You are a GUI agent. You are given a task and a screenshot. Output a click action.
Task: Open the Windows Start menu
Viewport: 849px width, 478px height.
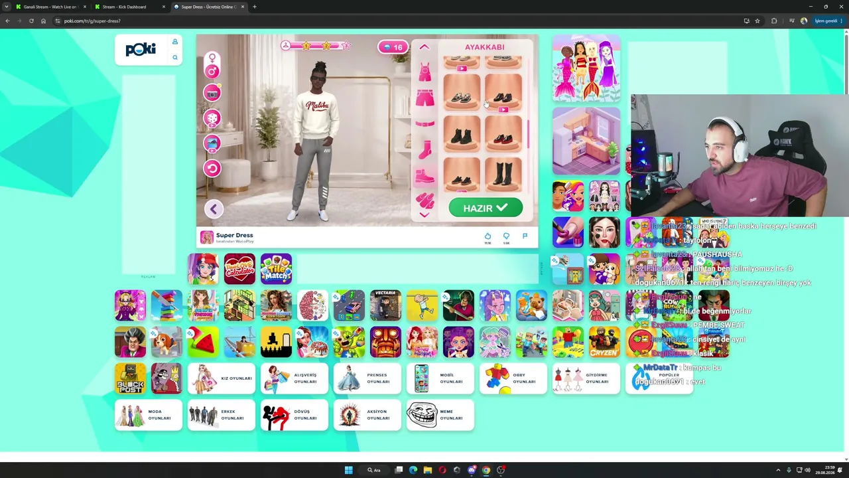348,470
